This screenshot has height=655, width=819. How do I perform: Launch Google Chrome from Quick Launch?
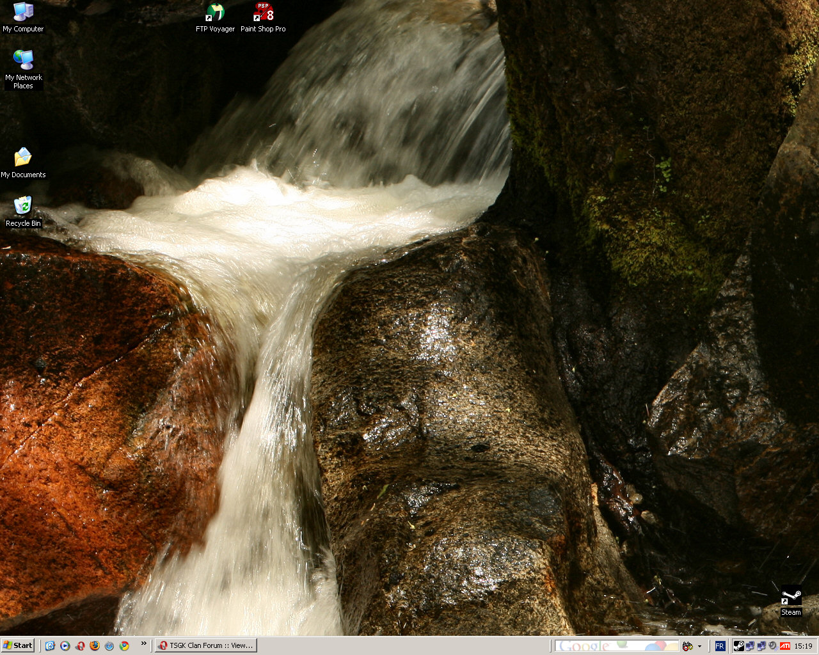click(x=125, y=645)
